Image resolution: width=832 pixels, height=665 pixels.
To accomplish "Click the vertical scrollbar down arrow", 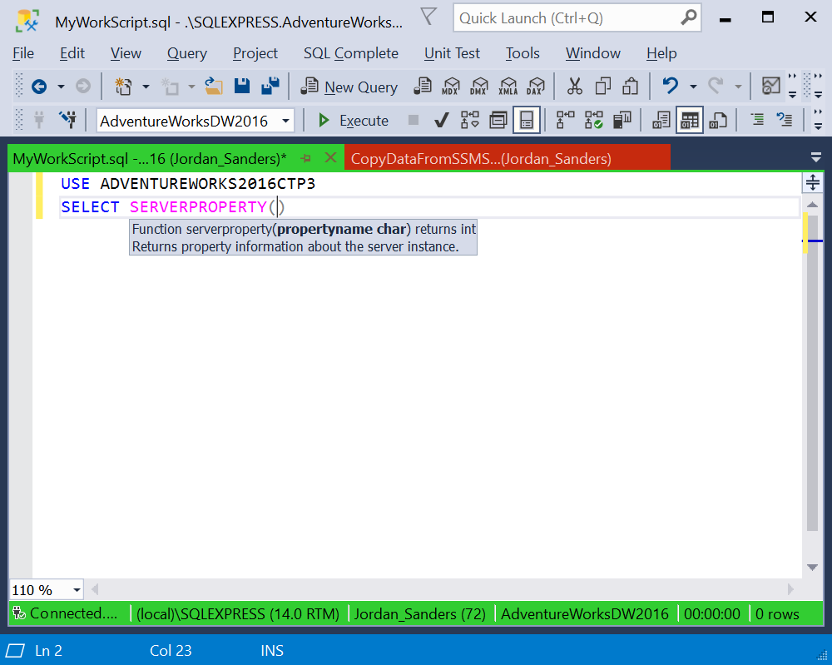I will click(812, 567).
